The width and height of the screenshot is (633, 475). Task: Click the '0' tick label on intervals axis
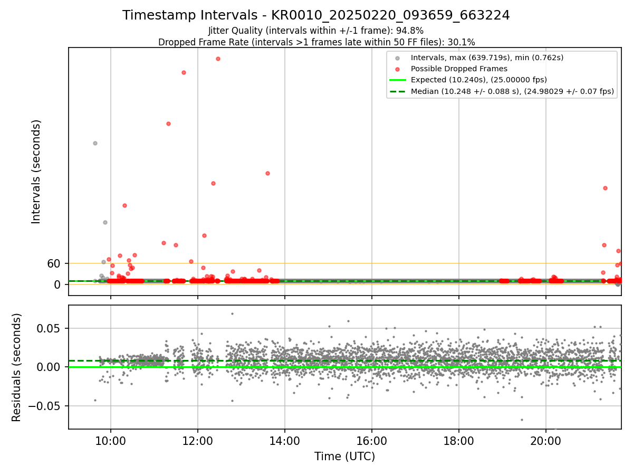[58, 284]
